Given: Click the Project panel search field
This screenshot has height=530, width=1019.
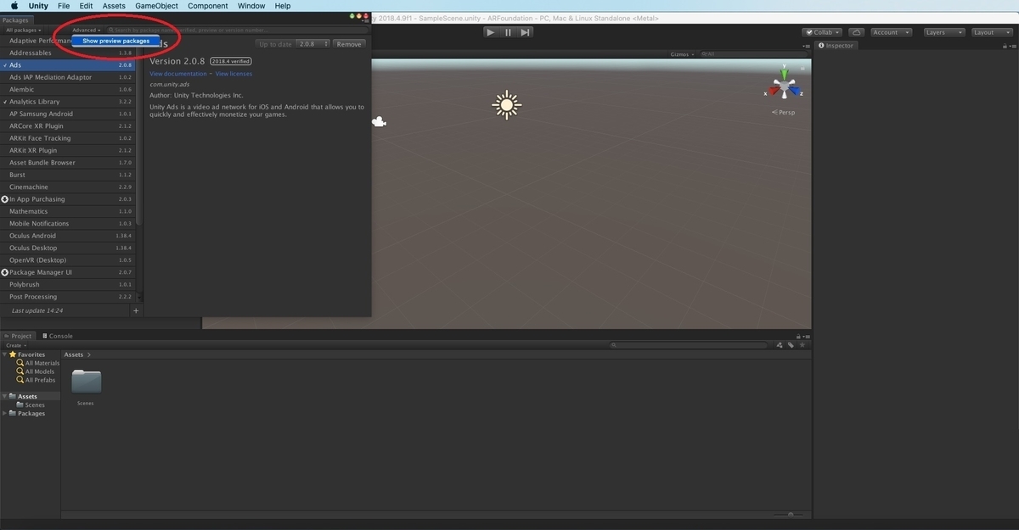Looking at the screenshot, I should pos(690,345).
